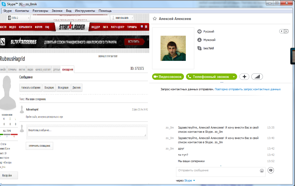
Task: Open the Исходящие messages
Action: click(63, 88)
